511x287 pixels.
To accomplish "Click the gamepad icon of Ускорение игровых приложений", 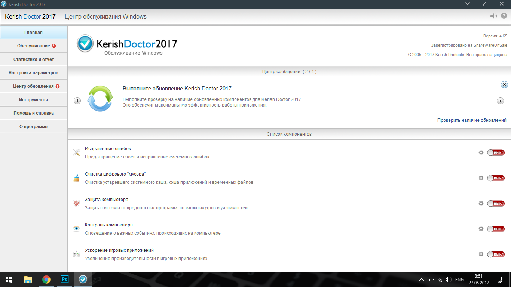I will tap(76, 254).
